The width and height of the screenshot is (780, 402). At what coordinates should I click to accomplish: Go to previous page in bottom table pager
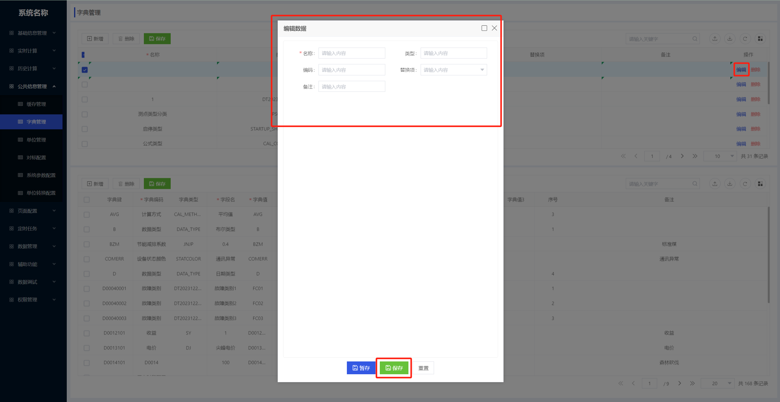[633, 383]
